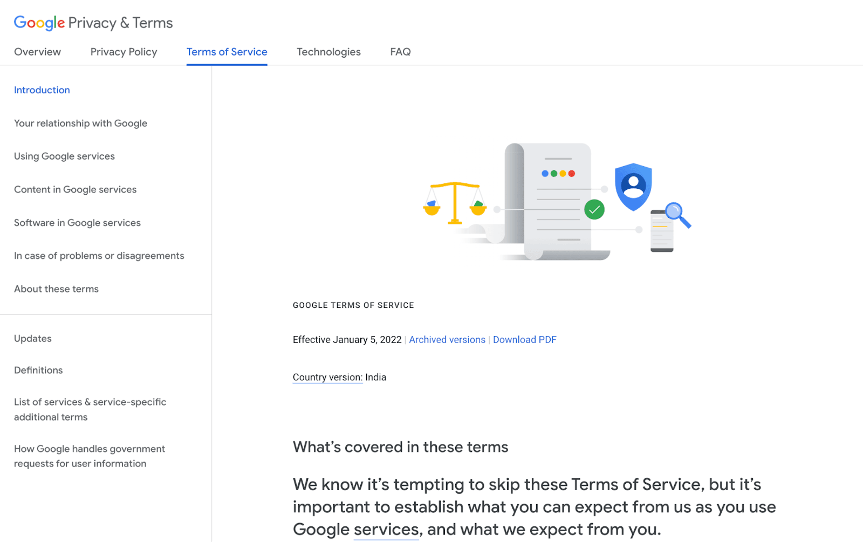Jump to the Introduction section
This screenshot has width=863, height=542.
pos(42,90)
